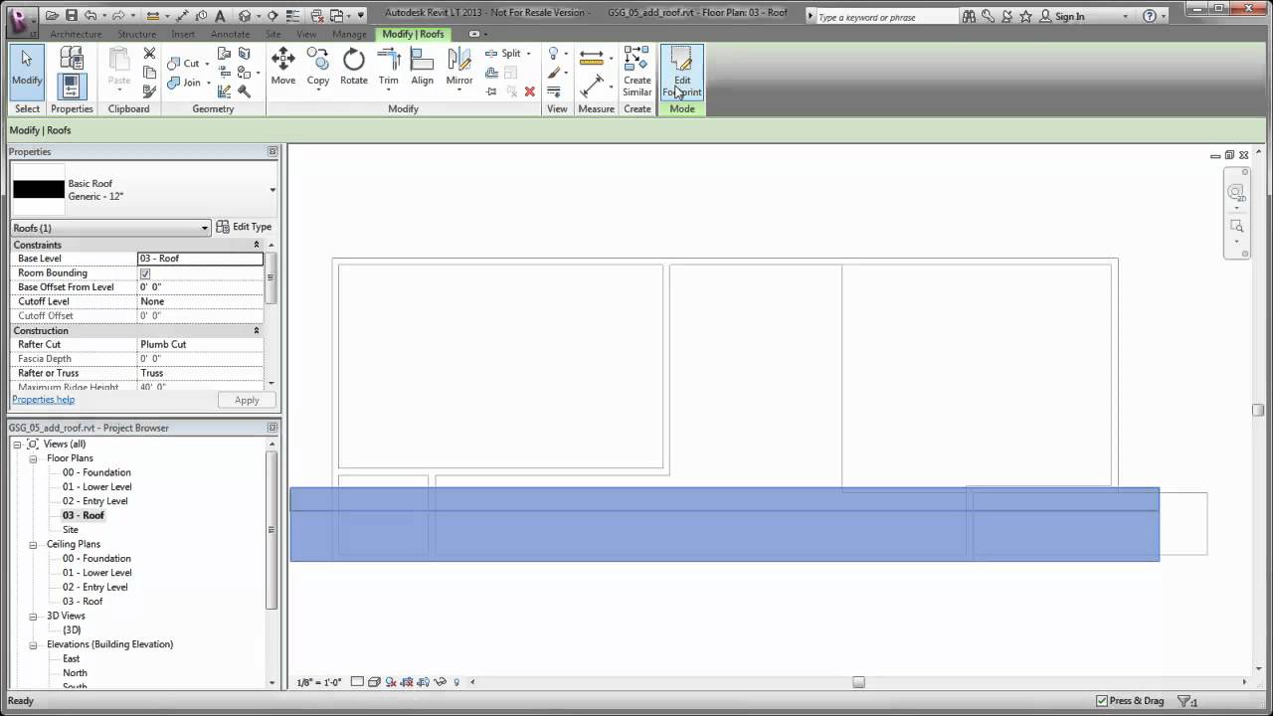Switch to the Architecture ribbon tab
This screenshot has height=716, width=1273.
pyautogui.click(x=77, y=33)
